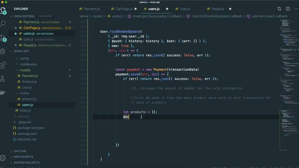Screen dimensions: 299x168
Task: Open Payment.js in Open Editors list
Action: (42, 22)
